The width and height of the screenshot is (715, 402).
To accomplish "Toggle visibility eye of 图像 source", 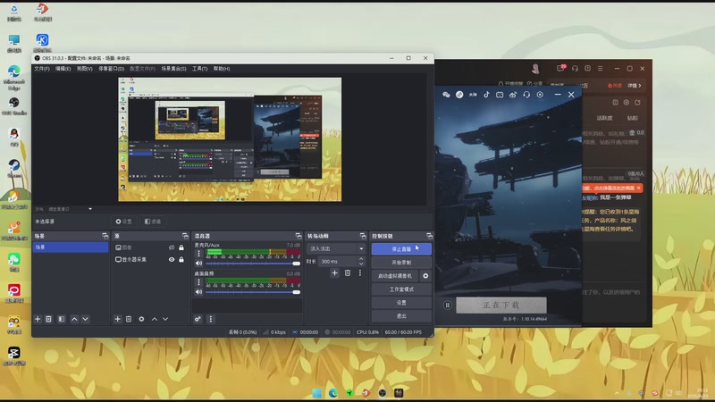I will (x=172, y=247).
